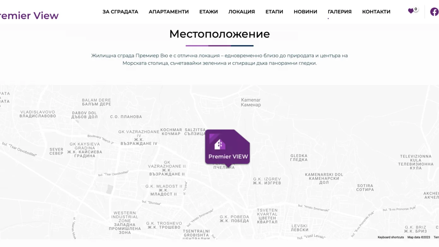Image resolution: width=439 pixels, height=247 pixels.
Task: Click the Vladislavovo area on map
Action: [38, 114]
